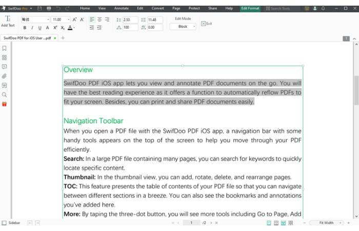Open the Word conversion sidebar icon
The width and height of the screenshot is (359, 231).
tap(4, 86)
